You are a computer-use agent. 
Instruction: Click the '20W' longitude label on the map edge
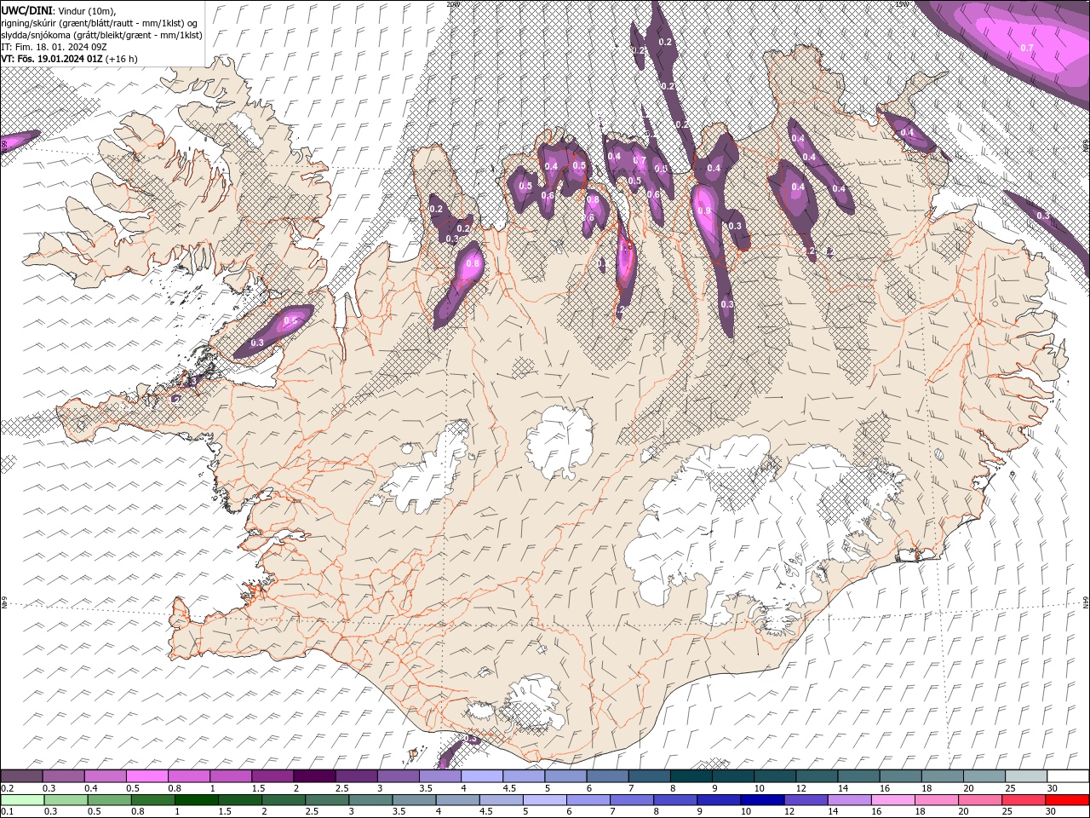click(x=454, y=4)
